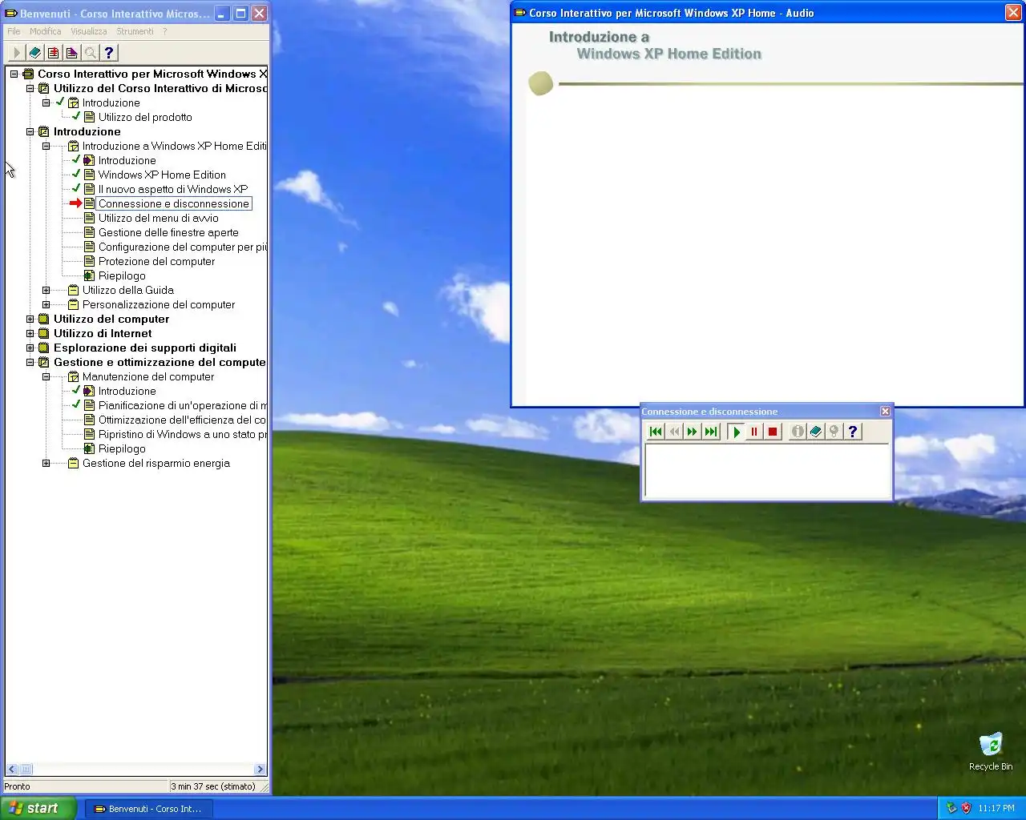Expand Personalizzazione del computer node
This screenshot has width=1026, height=820.
pos(46,304)
